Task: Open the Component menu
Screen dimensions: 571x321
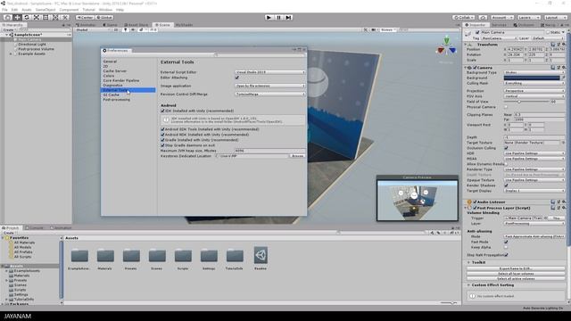Action: coord(69,10)
